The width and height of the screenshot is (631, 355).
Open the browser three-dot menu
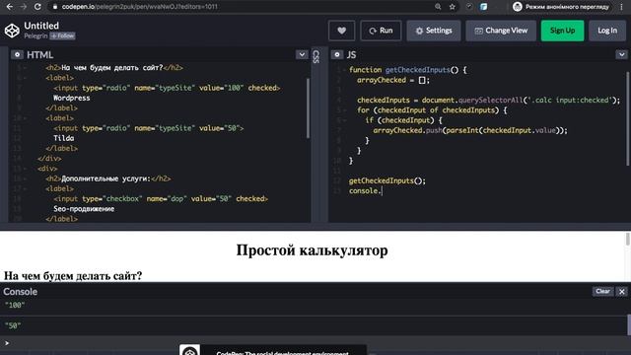click(622, 7)
